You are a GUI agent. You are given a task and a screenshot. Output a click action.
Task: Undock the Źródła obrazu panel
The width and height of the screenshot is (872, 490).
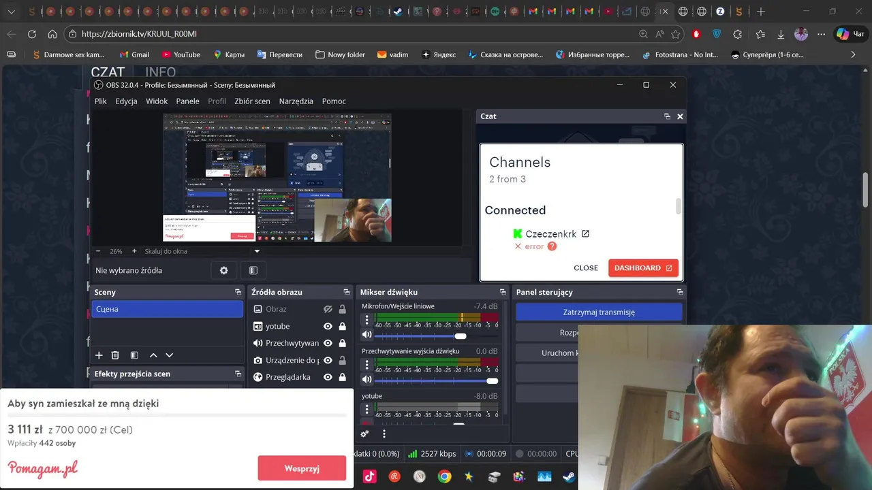tap(346, 292)
